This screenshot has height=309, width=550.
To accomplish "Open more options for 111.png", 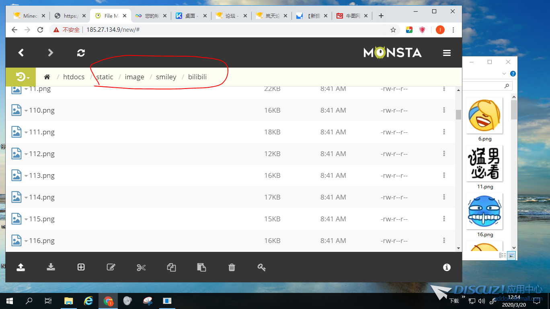I will [x=444, y=132].
